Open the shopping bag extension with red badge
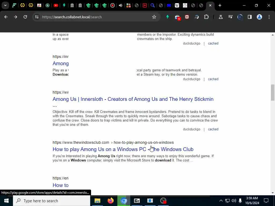This screenshot has width=275, height=206. 178,17
